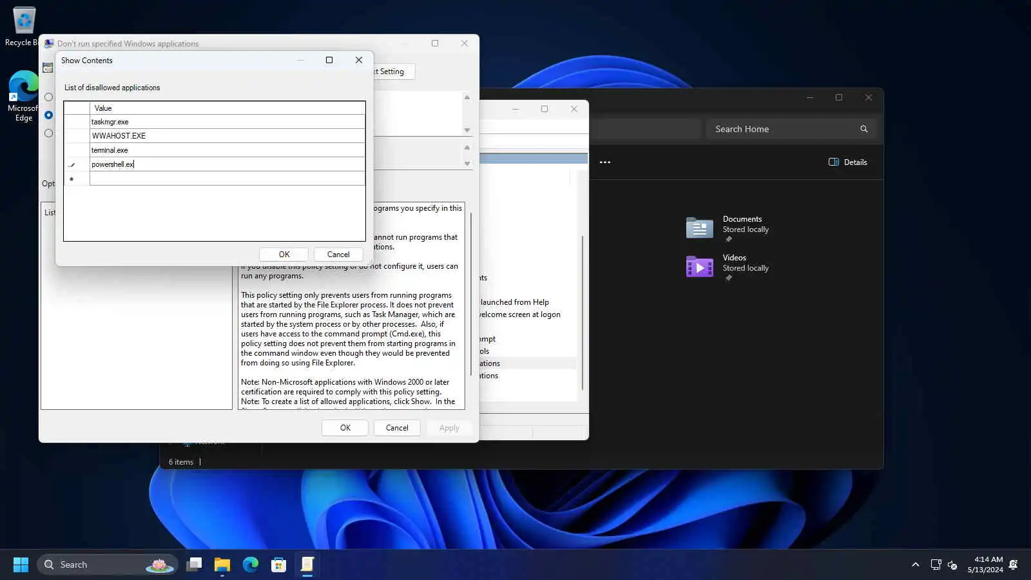Select the Not Configured radio button
Screen dimensions: 1031x580
pyautogui.click(x=48, y=97)
